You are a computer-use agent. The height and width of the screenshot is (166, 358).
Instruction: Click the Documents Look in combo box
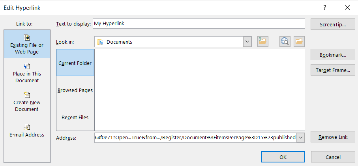click(169, 42)
